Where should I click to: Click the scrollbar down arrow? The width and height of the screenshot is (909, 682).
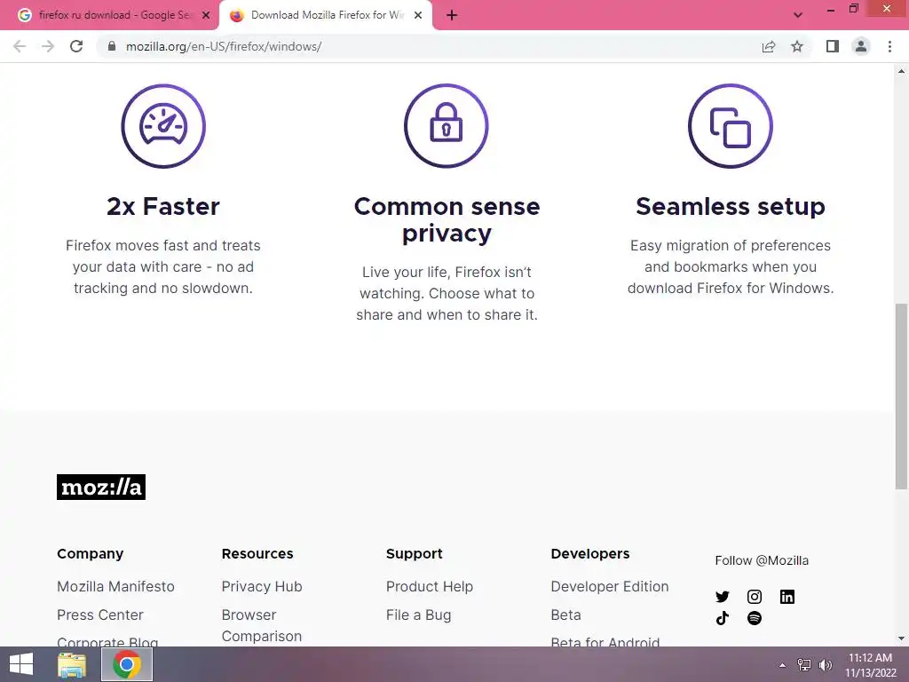point(902,638)
